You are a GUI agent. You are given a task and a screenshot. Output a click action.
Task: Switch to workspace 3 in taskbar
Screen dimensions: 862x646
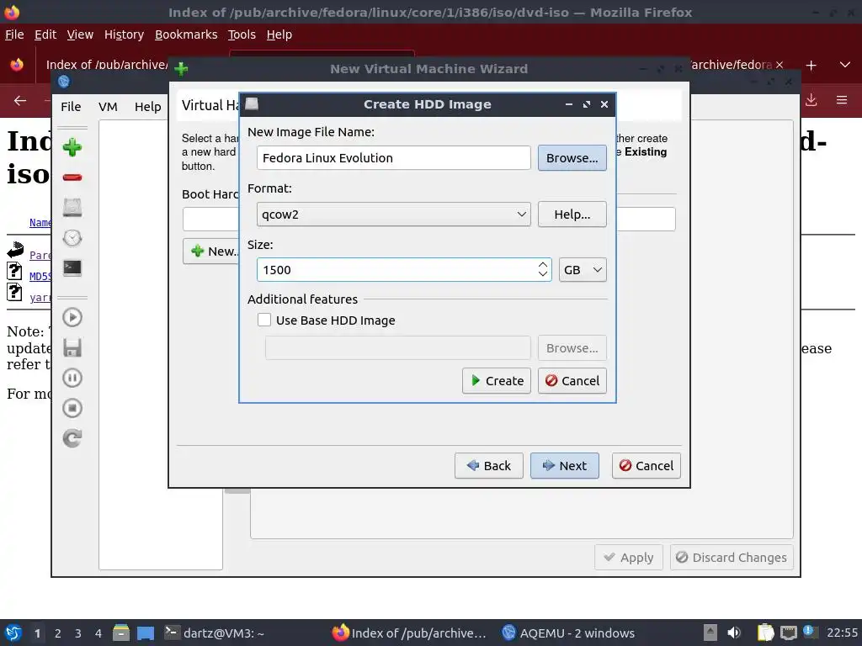click(78, 633)
